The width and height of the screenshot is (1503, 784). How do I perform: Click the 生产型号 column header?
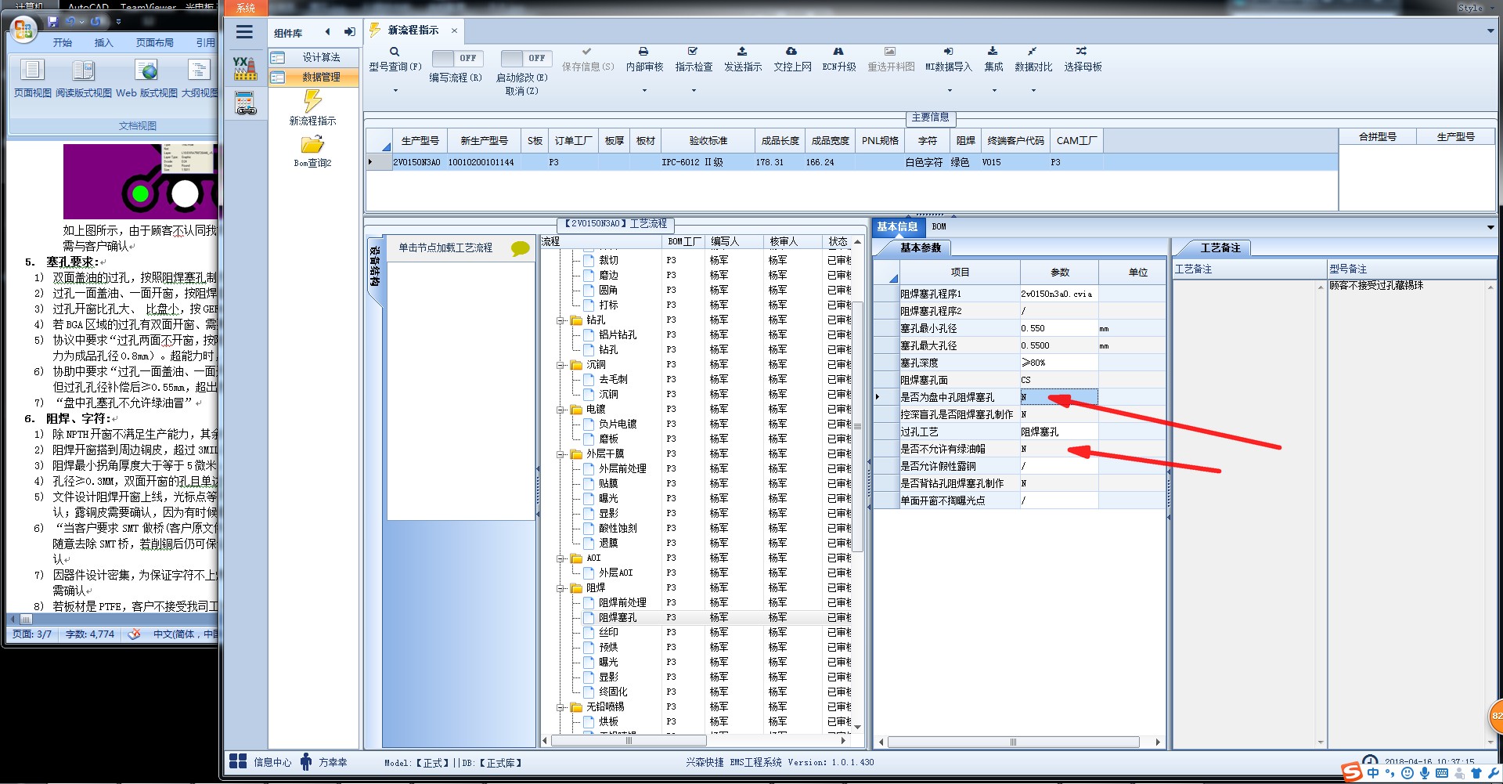(x=420, y=141)
